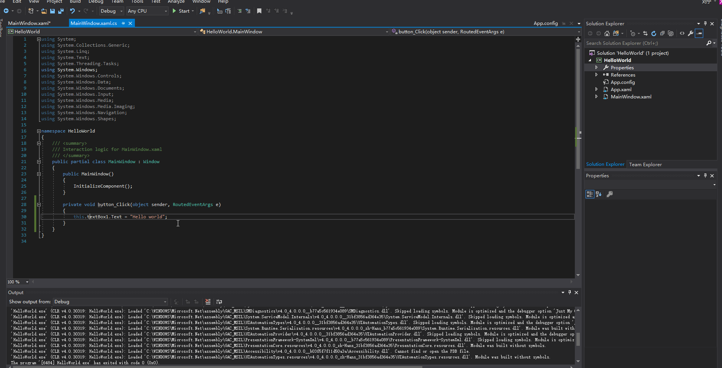
Task: Expand the Properties node in Solution Explorer
Action: (596, 67)
